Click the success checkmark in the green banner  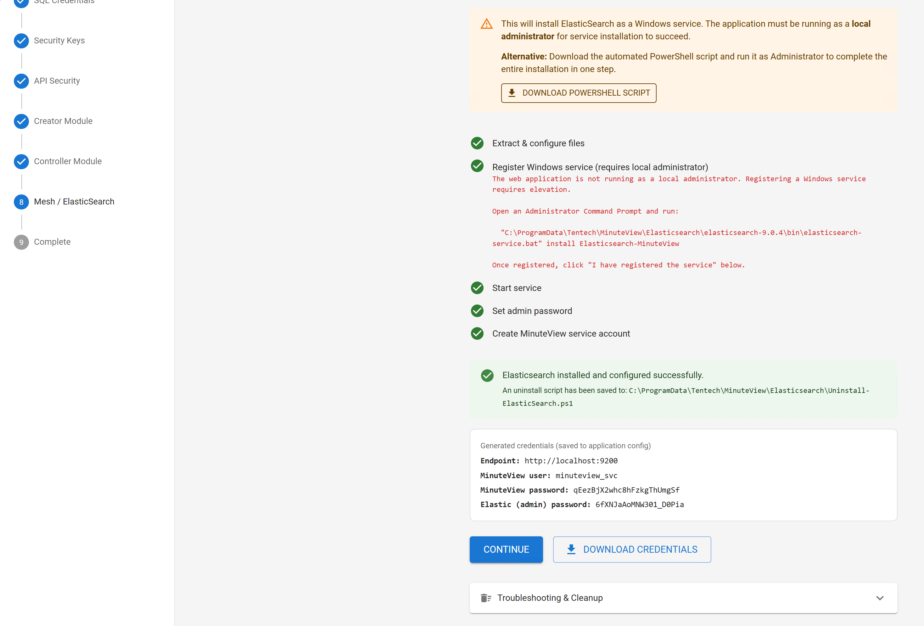coord(487,375)
